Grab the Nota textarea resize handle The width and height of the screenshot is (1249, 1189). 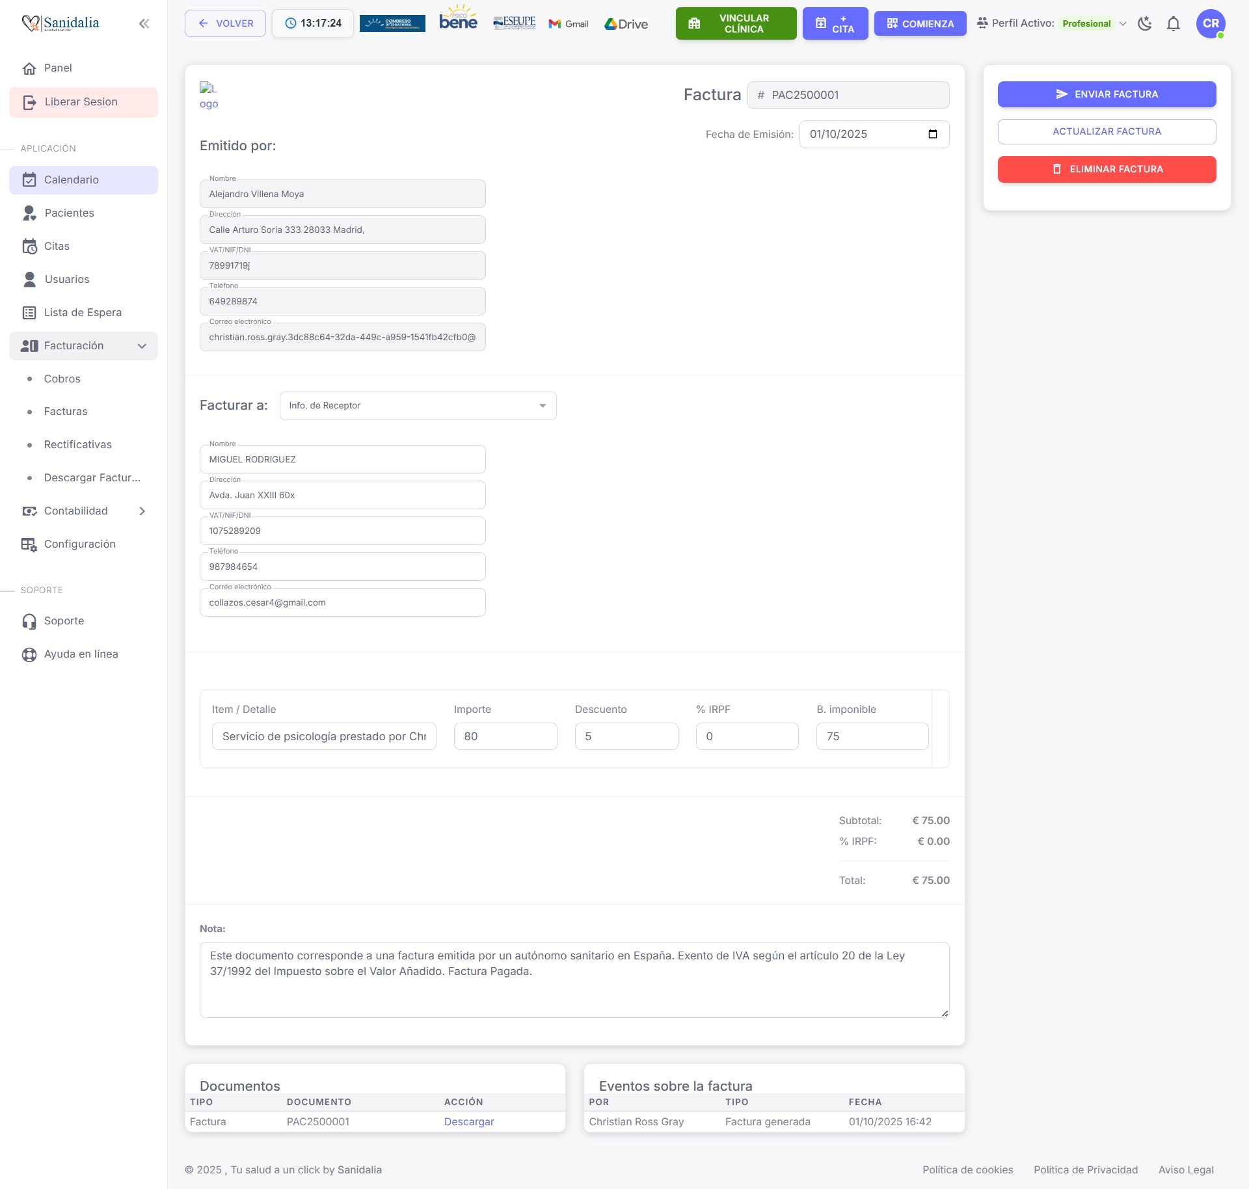[x=945, y=1013]
